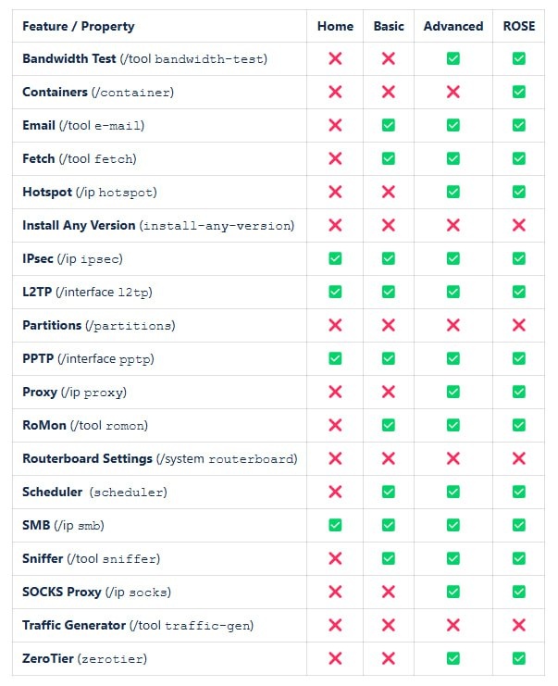
Task: Click the green check for RoMon under Basic
Action: coord(389,425)
